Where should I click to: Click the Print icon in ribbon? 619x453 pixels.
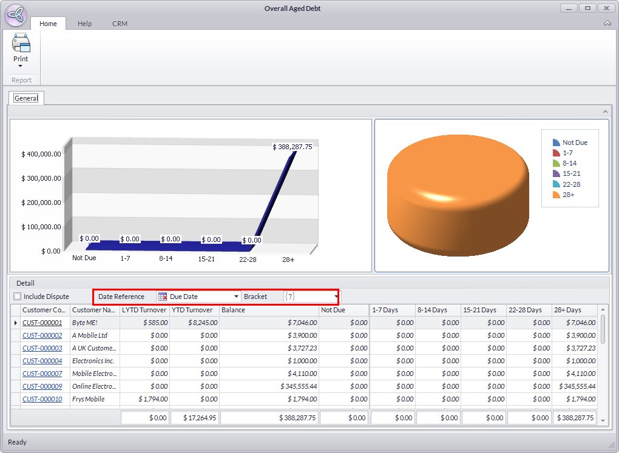coord(21,44)
